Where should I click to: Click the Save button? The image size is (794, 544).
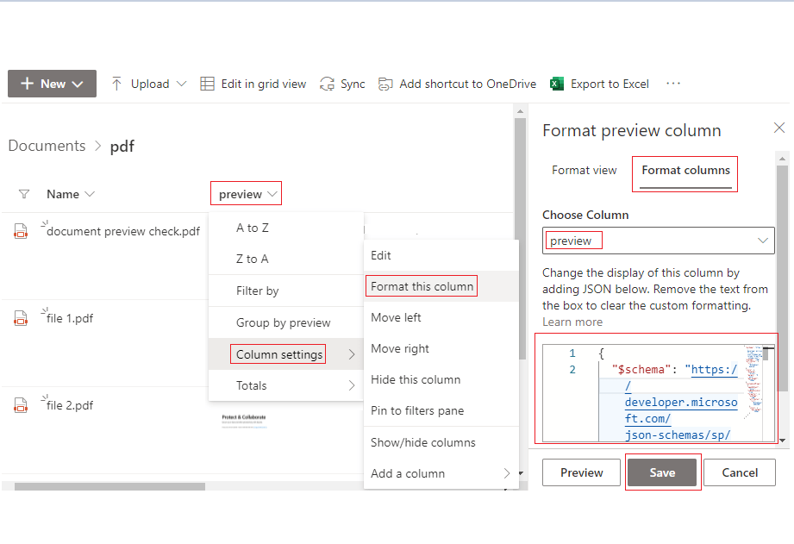[x=662, y=472]
